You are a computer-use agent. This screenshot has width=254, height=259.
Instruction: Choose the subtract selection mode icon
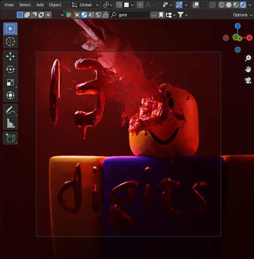tap(34, 15)
